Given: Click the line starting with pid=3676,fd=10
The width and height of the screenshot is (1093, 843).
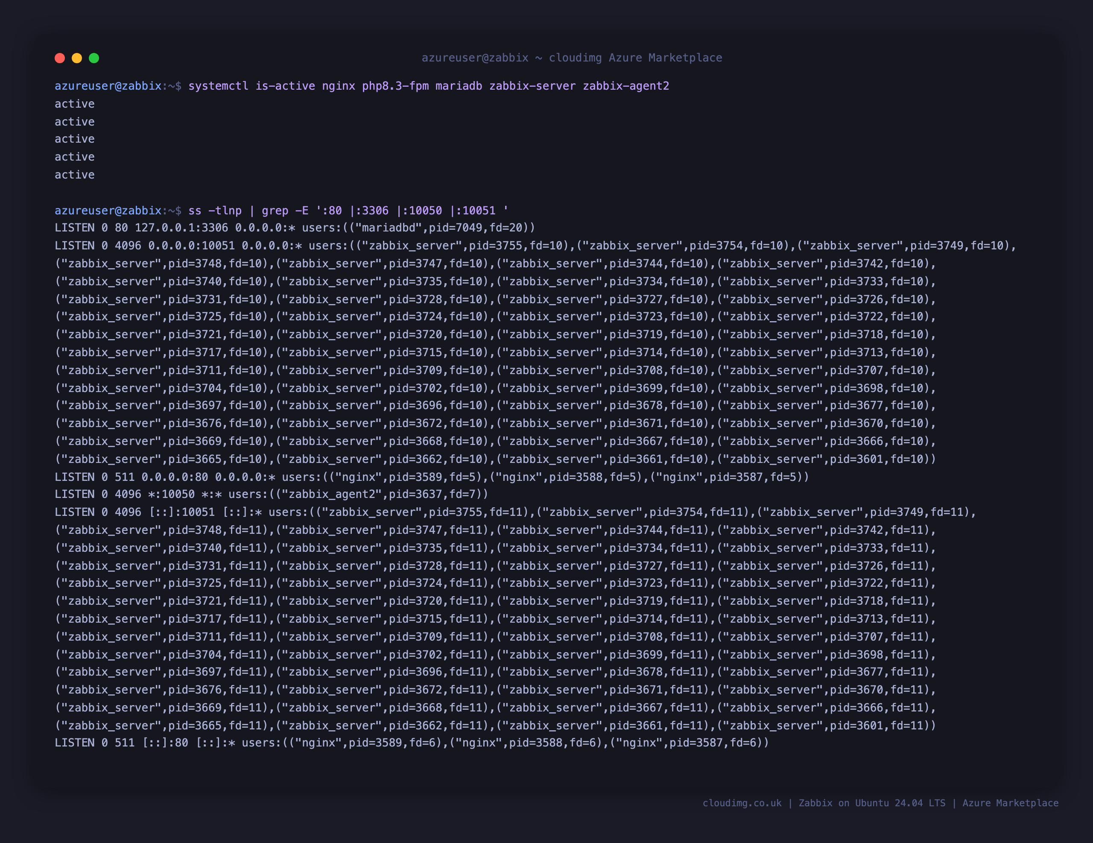Looking at the screenshot, I should [x=495, y=424].
